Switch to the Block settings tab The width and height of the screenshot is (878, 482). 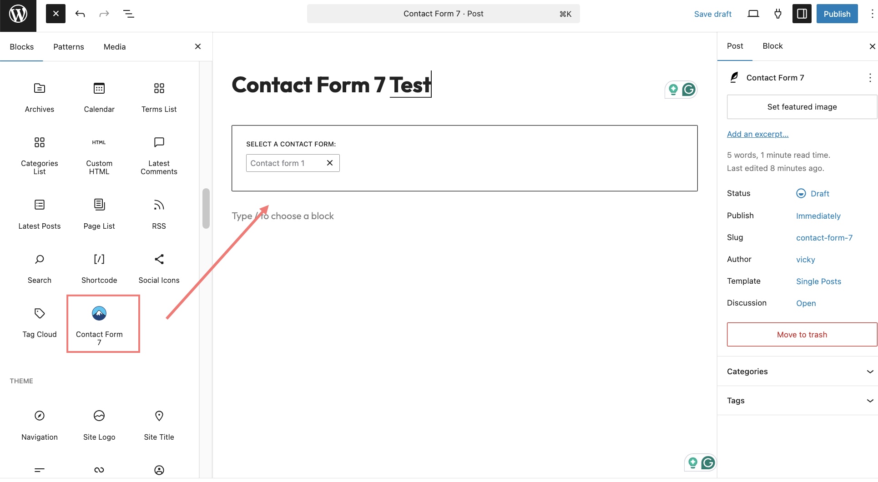coord(772,46)
